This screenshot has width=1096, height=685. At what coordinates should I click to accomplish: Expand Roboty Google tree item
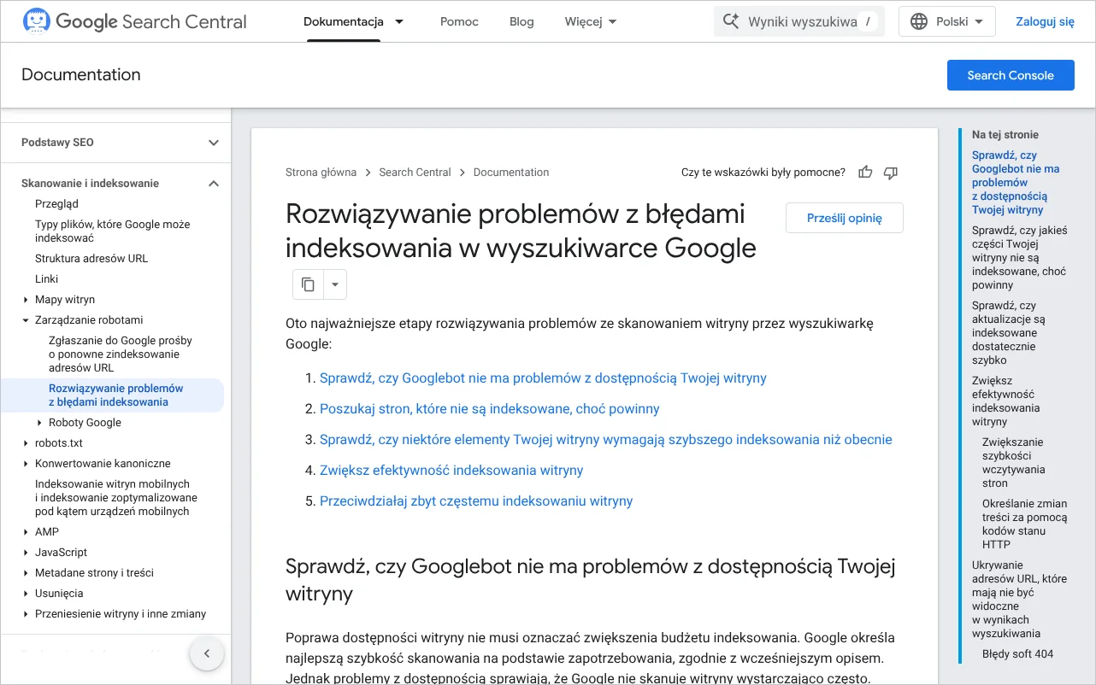coord(39,423)
